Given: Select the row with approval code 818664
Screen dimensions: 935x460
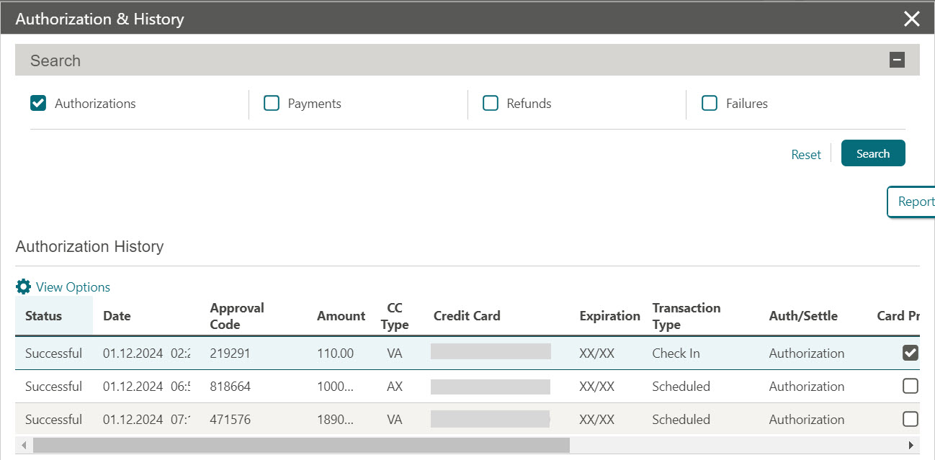Looking at the screenshot, I should (x=432, y=386).
